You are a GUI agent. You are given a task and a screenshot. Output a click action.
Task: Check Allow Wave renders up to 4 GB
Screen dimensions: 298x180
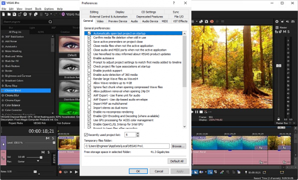(x=89, y=83)
